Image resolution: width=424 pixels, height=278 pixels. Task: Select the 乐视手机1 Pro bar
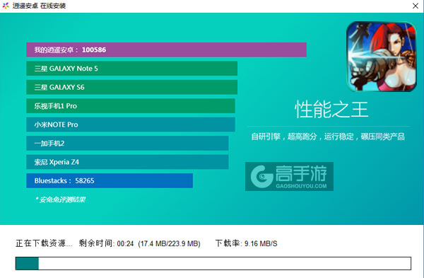131,106
